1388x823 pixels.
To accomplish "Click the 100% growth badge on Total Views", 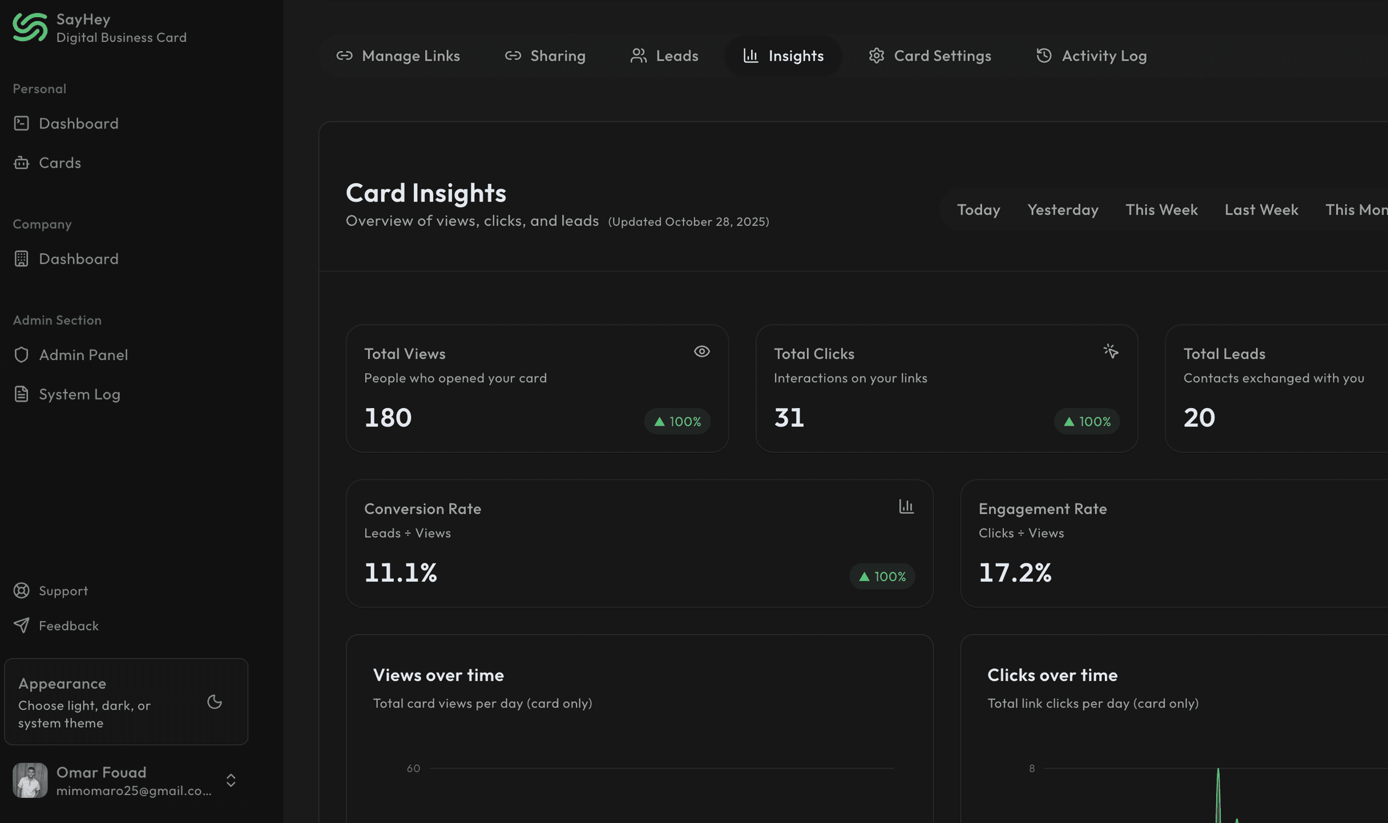I will point(677,421).
